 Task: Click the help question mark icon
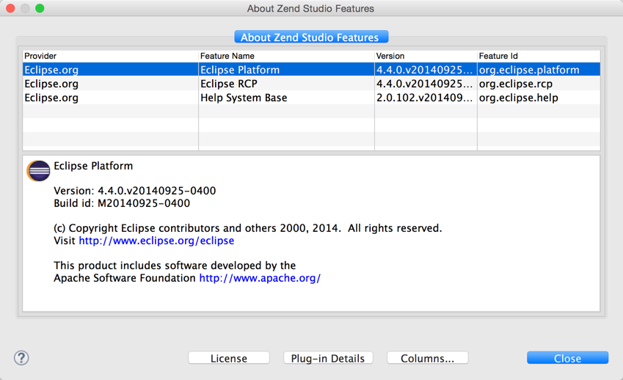[x=21, y=358]
